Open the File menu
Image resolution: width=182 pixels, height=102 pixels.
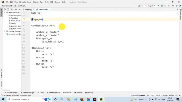[7, 2]
